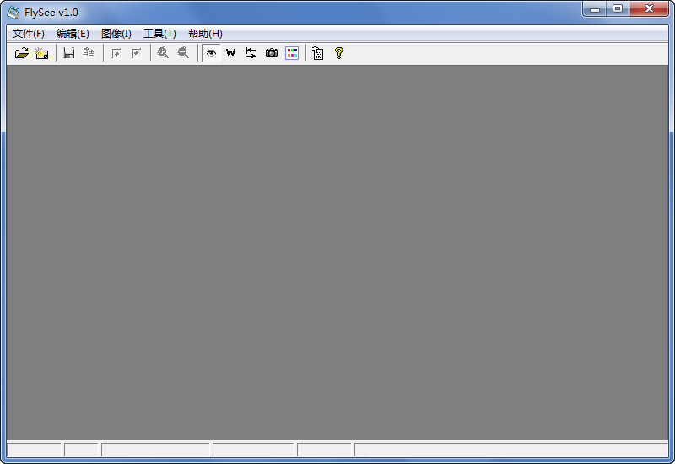
Task: Click the rotate right icon
Action: click(137, 53)
